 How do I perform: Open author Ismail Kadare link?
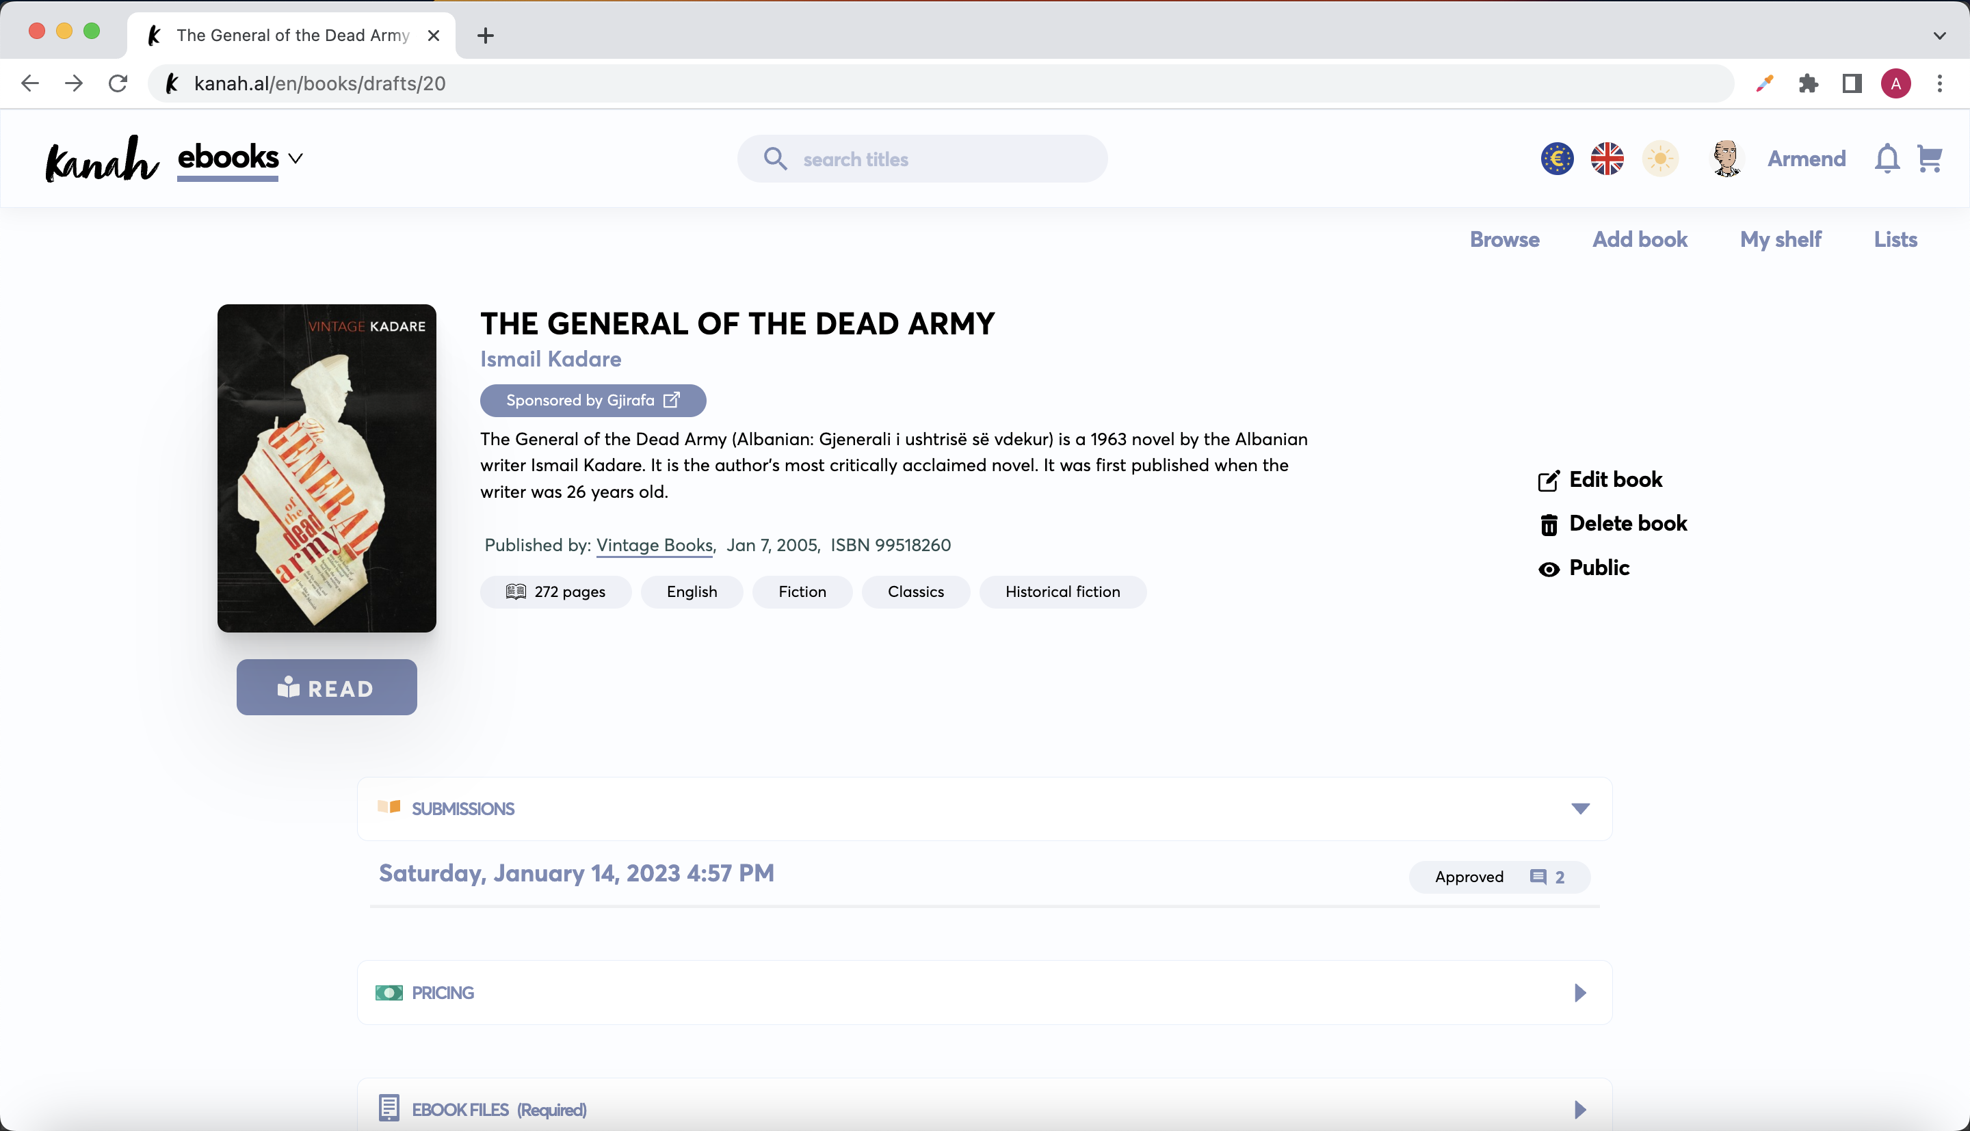pos(551,359)
